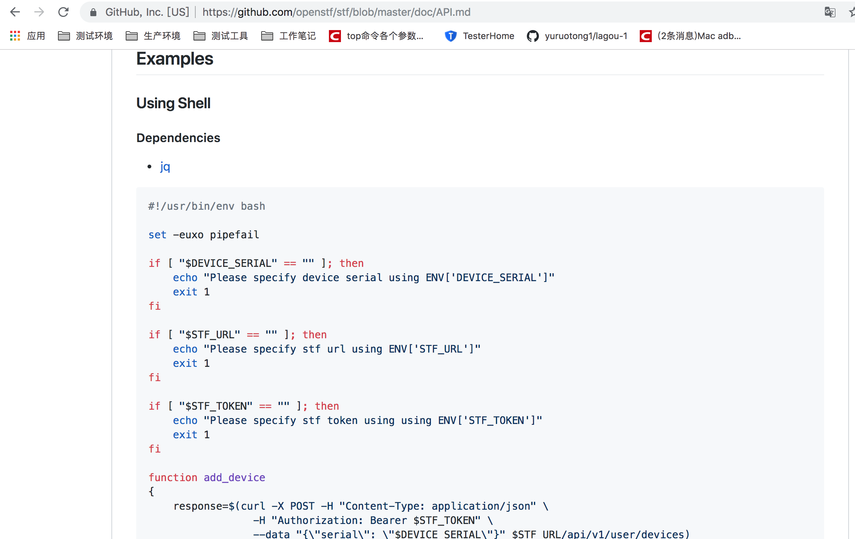Viewport: 855px width, 539px height.
Task: Follow the jq dependency link
Action: pyautogui.click(x=165, y=166)
